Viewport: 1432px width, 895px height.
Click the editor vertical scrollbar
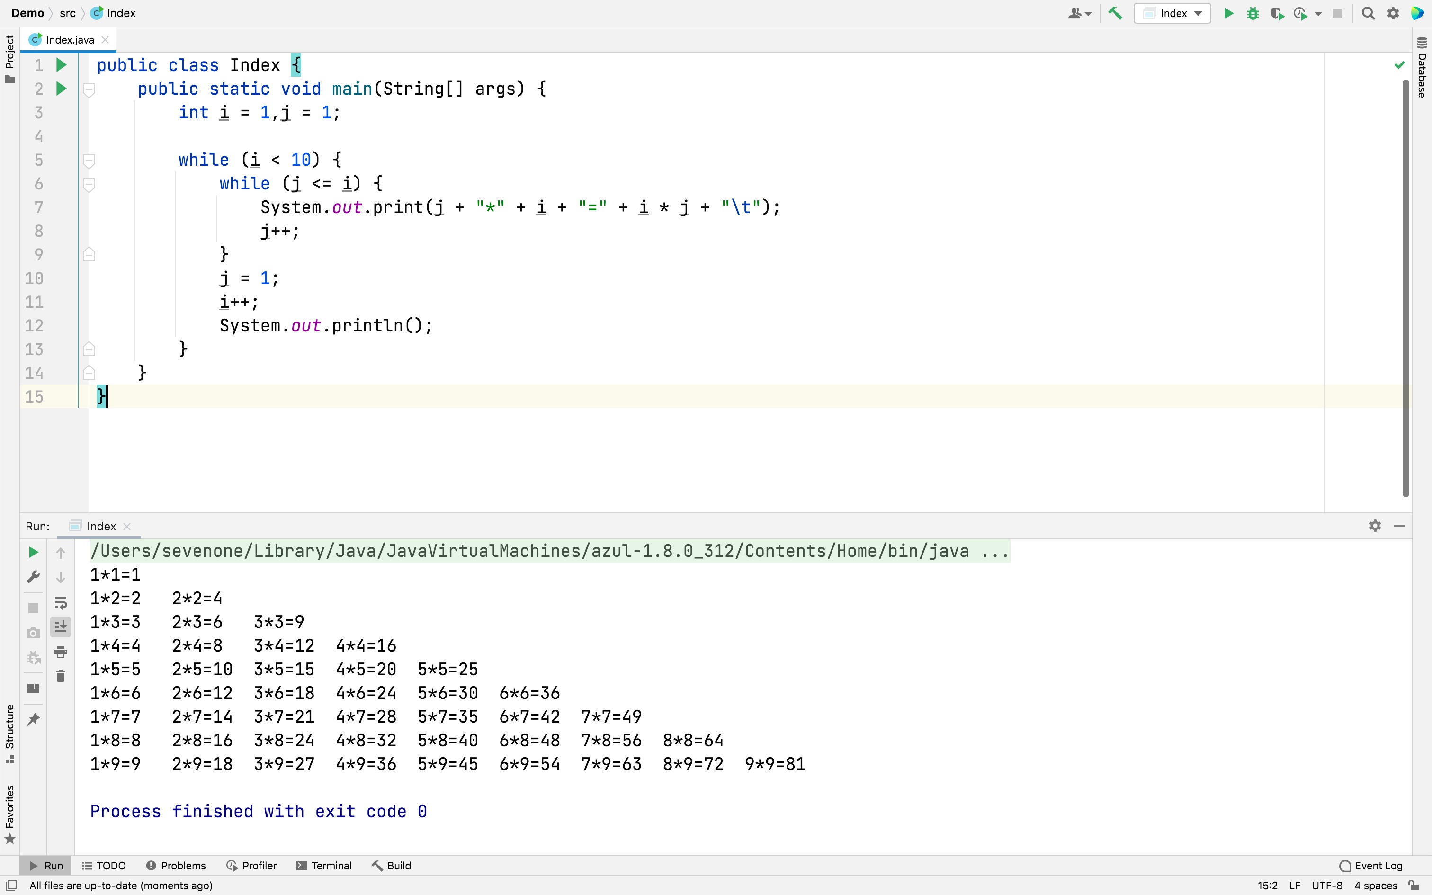(1405, 288)
